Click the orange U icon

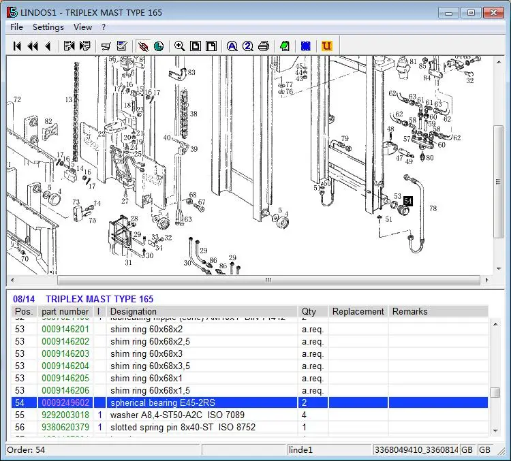pyautogui.click(x=326, y=46)
